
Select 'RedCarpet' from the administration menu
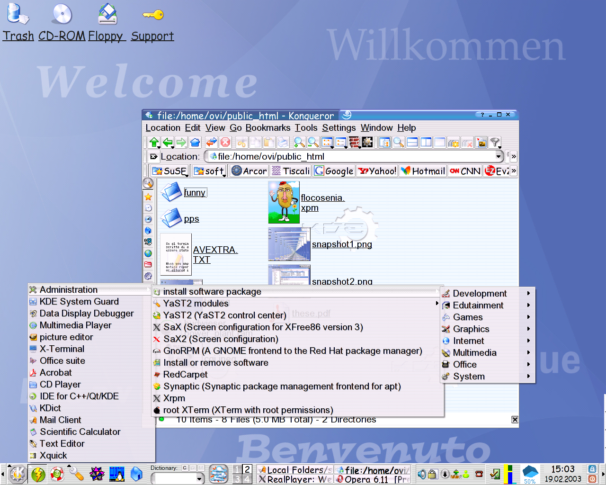point(297,375)
